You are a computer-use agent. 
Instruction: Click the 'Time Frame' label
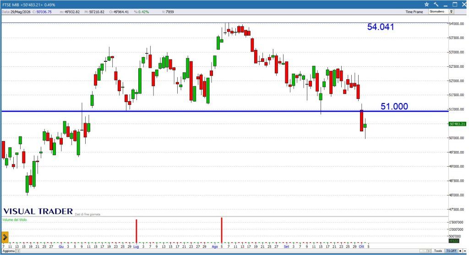point(414,12)
